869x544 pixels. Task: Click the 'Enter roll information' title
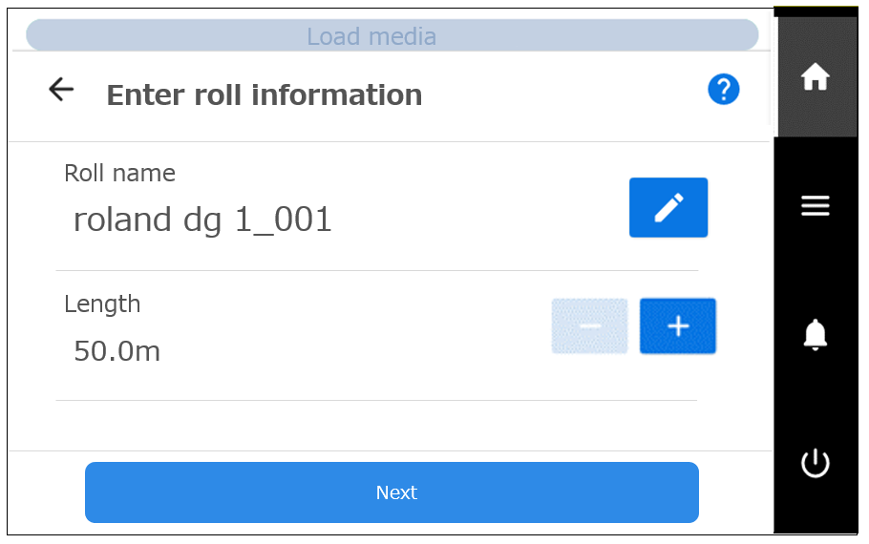pos(264,95)
